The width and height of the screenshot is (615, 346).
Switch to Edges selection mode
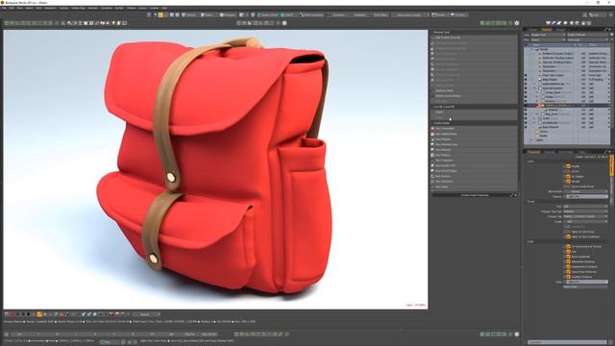(x=208, y=15)
